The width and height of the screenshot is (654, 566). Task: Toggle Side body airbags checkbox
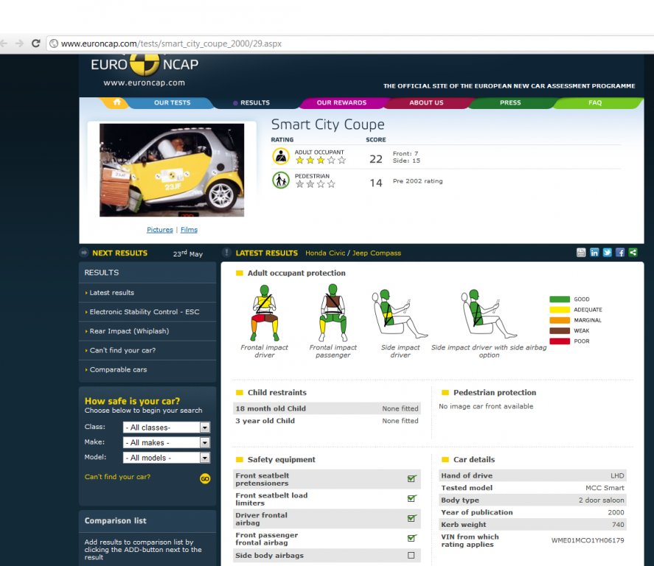point(411,555)
